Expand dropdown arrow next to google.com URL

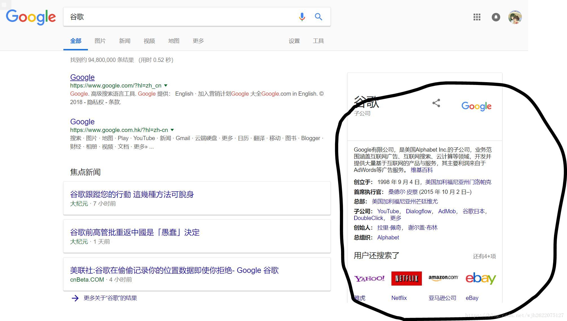click(x=166, y=86)
